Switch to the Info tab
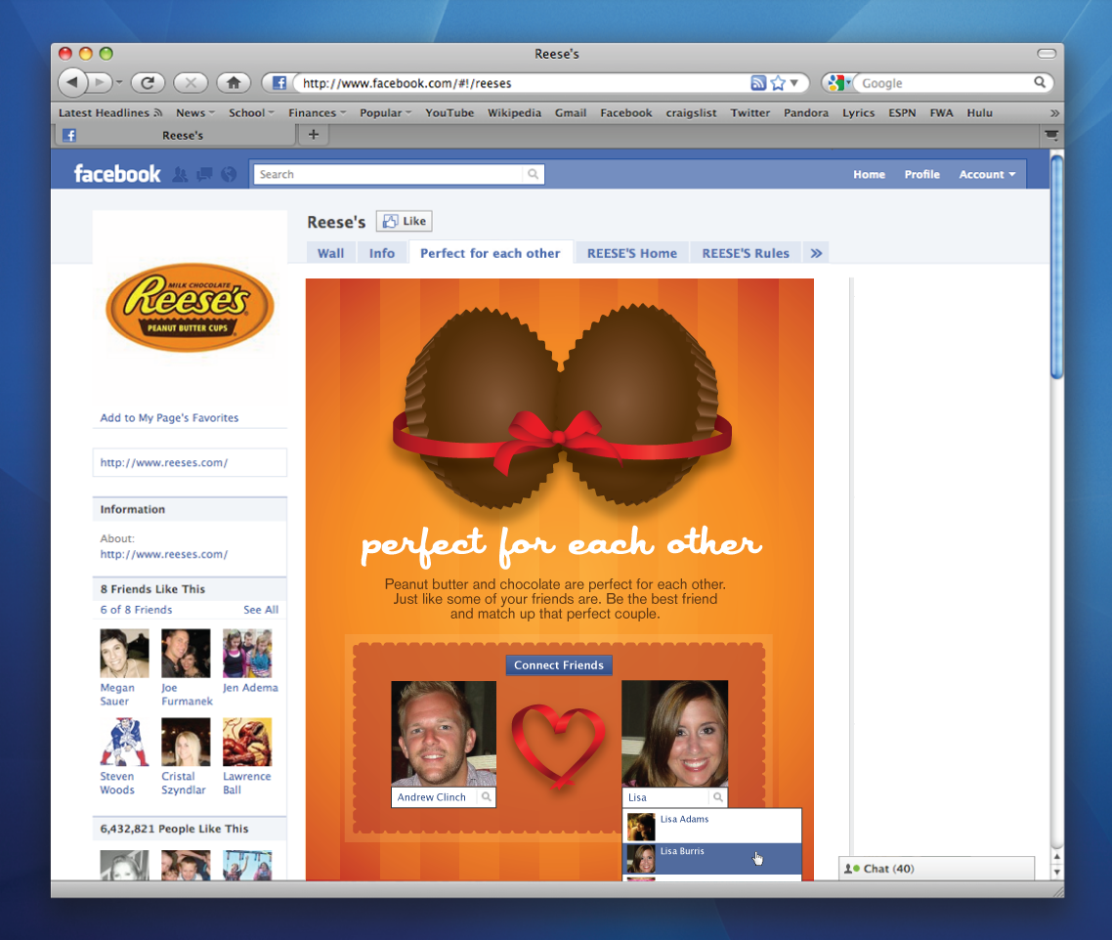The width and height of the screenshot is (1112, 940). pos(382,252)
